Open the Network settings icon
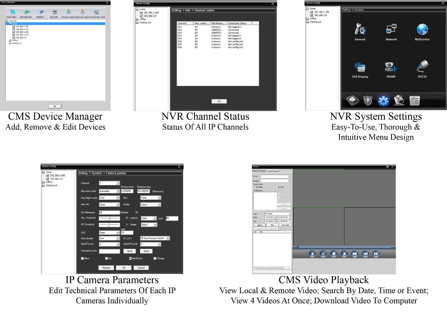447x314 pixels. click(x=391, y=29)
